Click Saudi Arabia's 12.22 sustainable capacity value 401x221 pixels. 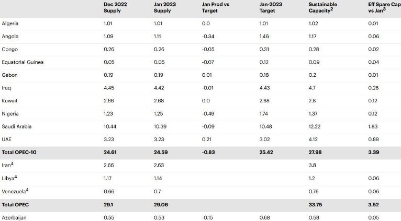click(314, 126)
